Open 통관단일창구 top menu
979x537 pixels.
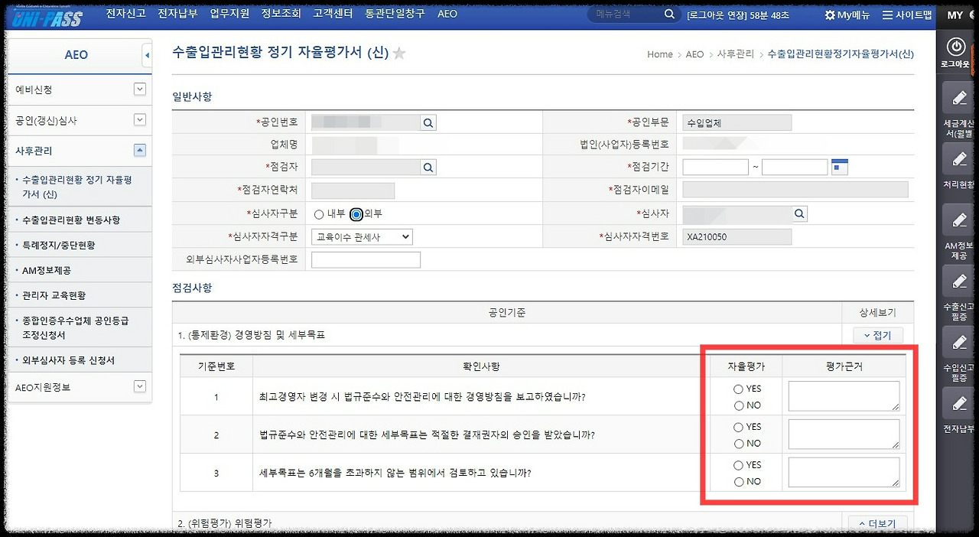(395, 15)
